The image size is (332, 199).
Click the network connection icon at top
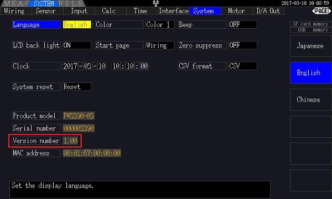click(156, 3)
